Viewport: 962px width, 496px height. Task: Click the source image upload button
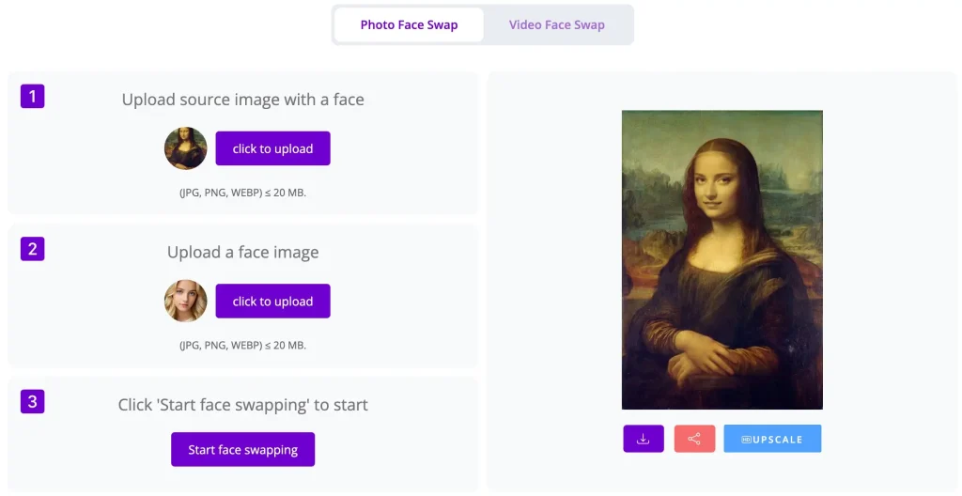click(272, 148)
